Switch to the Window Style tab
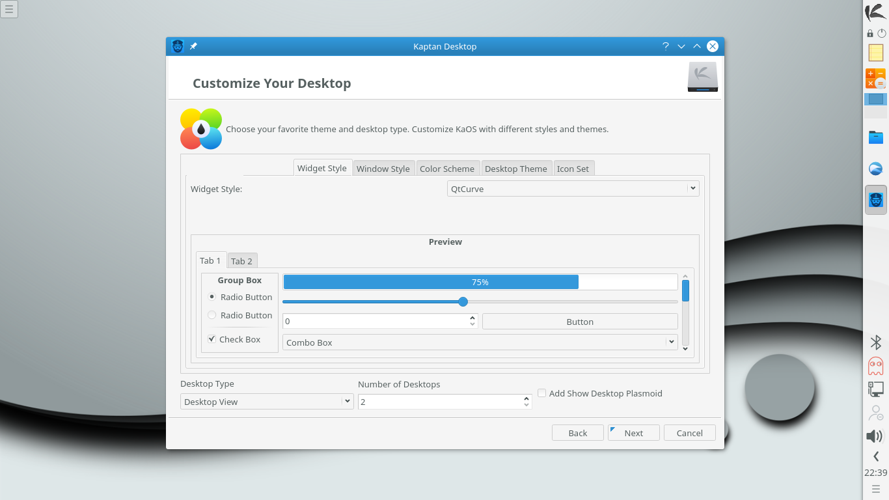Viewport: 889px width, 500px height. tap(383, 169)
